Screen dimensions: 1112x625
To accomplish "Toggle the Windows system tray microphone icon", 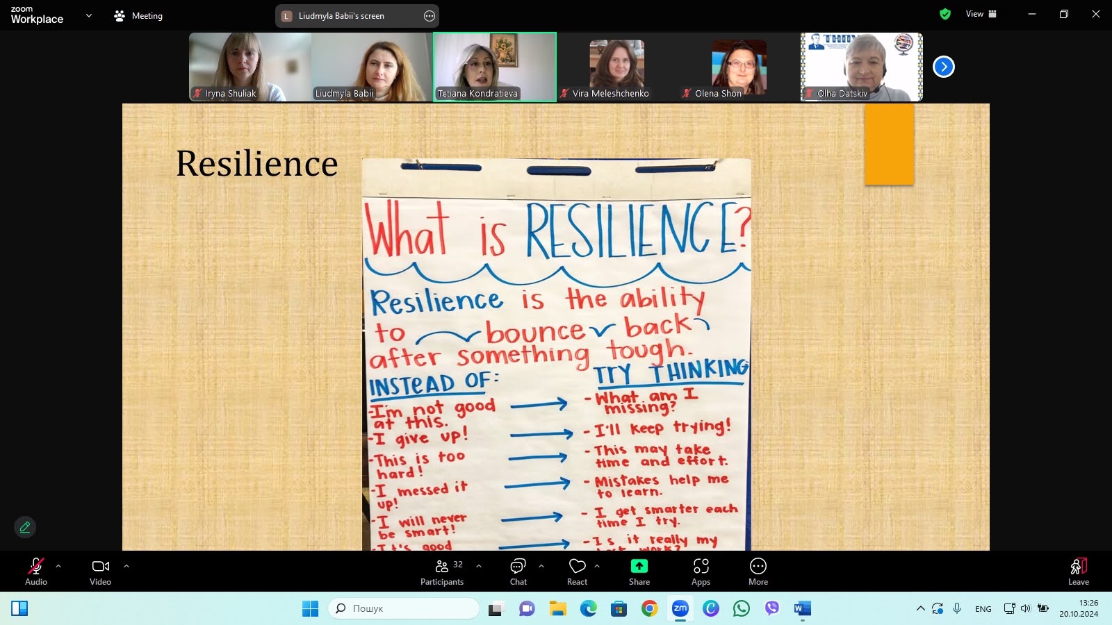I will coord(957,608).
